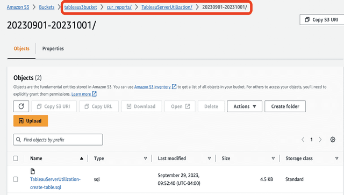Image resolution: width=344 pixels, height=195 pixels.
Task: Click the refresh objects icon button
Action: pos(21,106)
